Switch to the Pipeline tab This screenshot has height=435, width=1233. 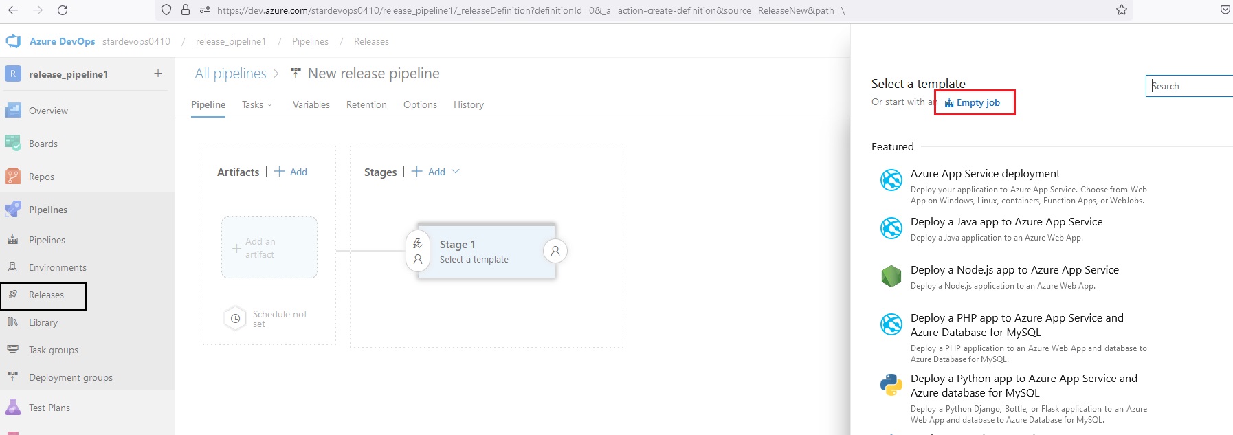208,104
